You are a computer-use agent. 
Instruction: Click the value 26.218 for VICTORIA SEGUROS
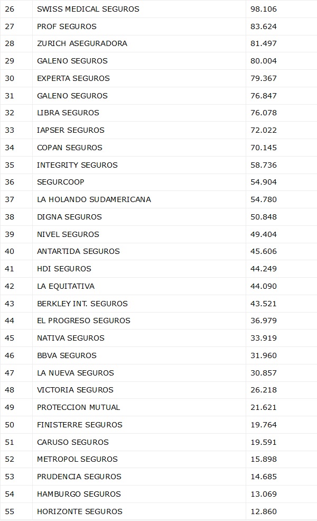[x=264, y=390]
